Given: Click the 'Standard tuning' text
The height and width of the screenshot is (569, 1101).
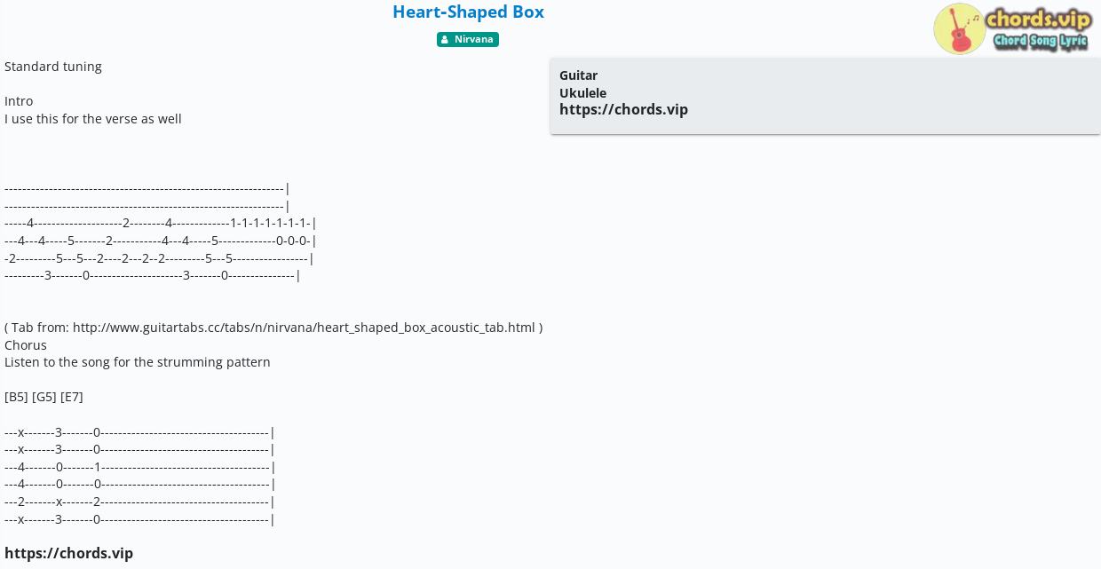Looking at the screenshot, I should click(53, 67).
